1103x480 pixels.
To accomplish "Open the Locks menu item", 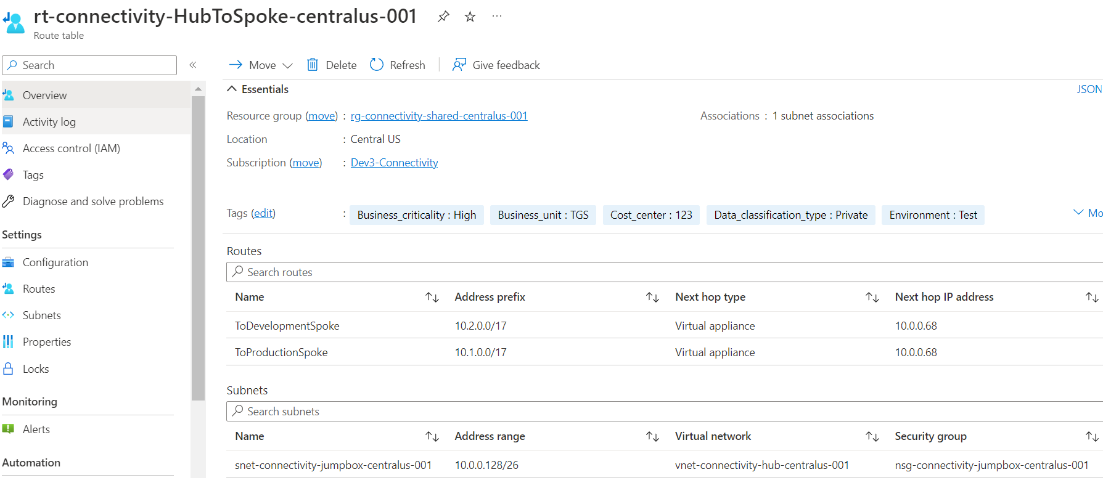I will (x=36, y=369).
